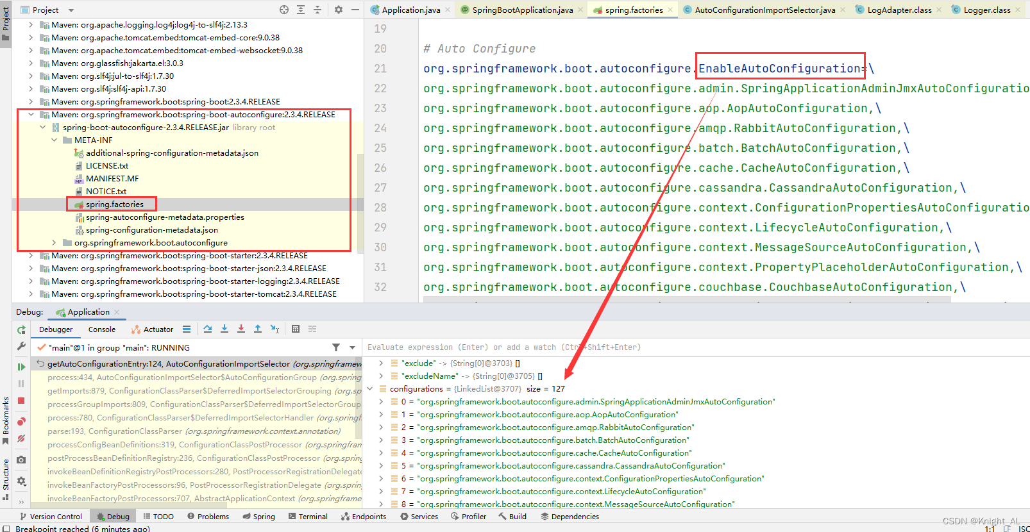Collapse the META-INF folder
1030x532 pixels.
(54, 140)
